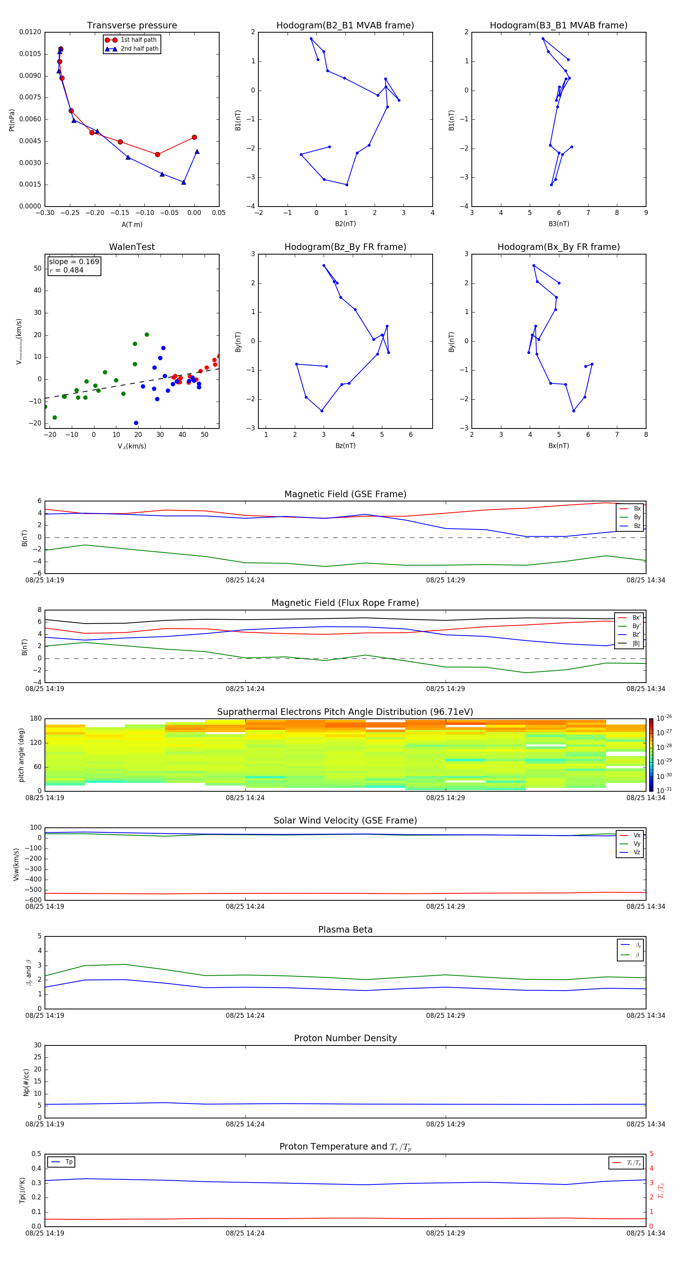Click the 'Bx(nT)' hodogram x-axis label
This screenshot has height=1267, width=691.
pyautogui.click(x=559, y=446)
